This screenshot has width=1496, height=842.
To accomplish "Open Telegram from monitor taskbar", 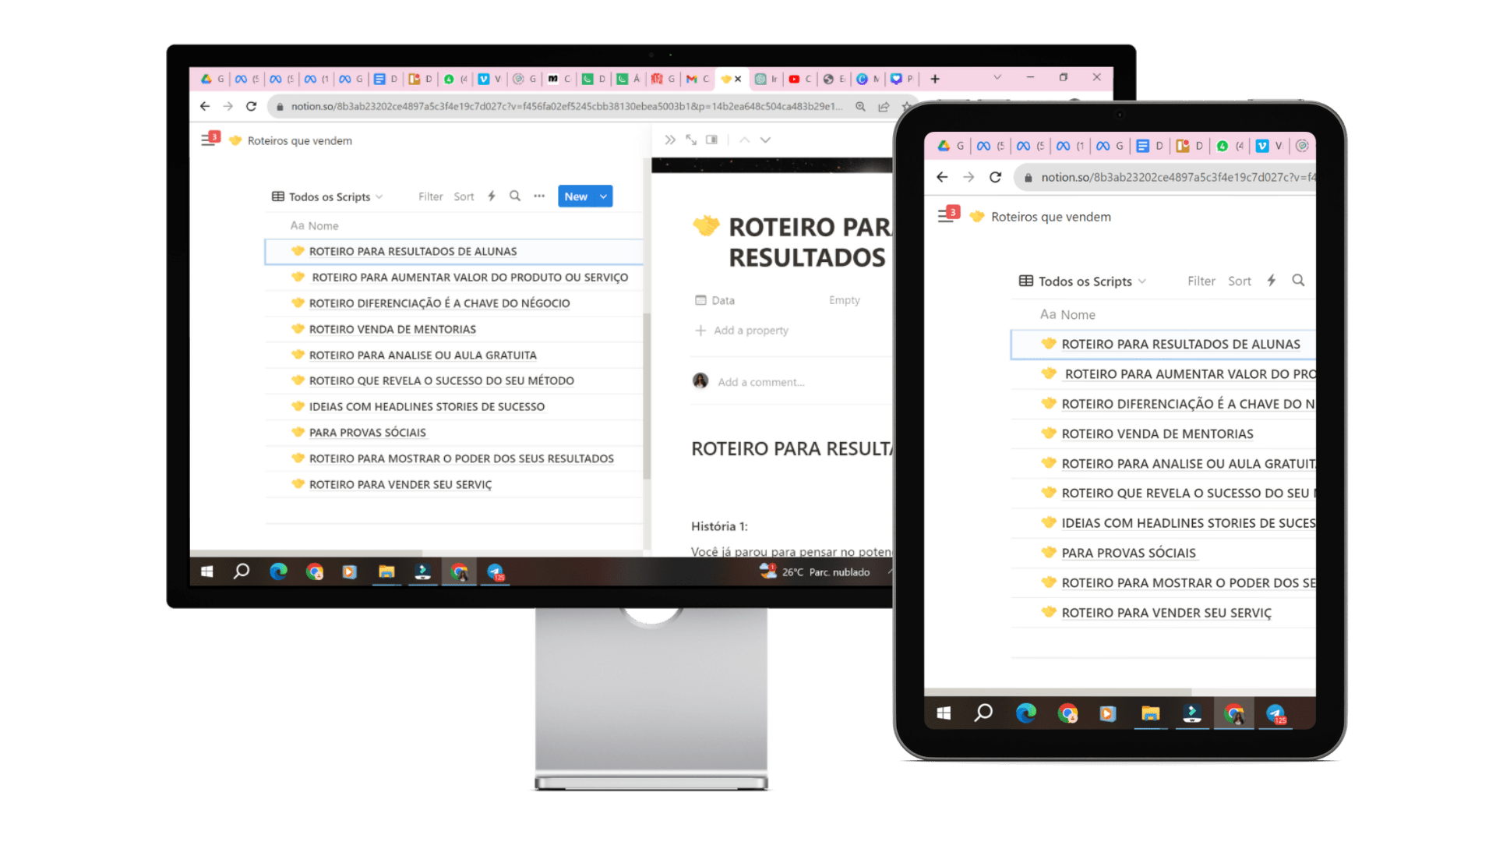I will coord(496,572).
